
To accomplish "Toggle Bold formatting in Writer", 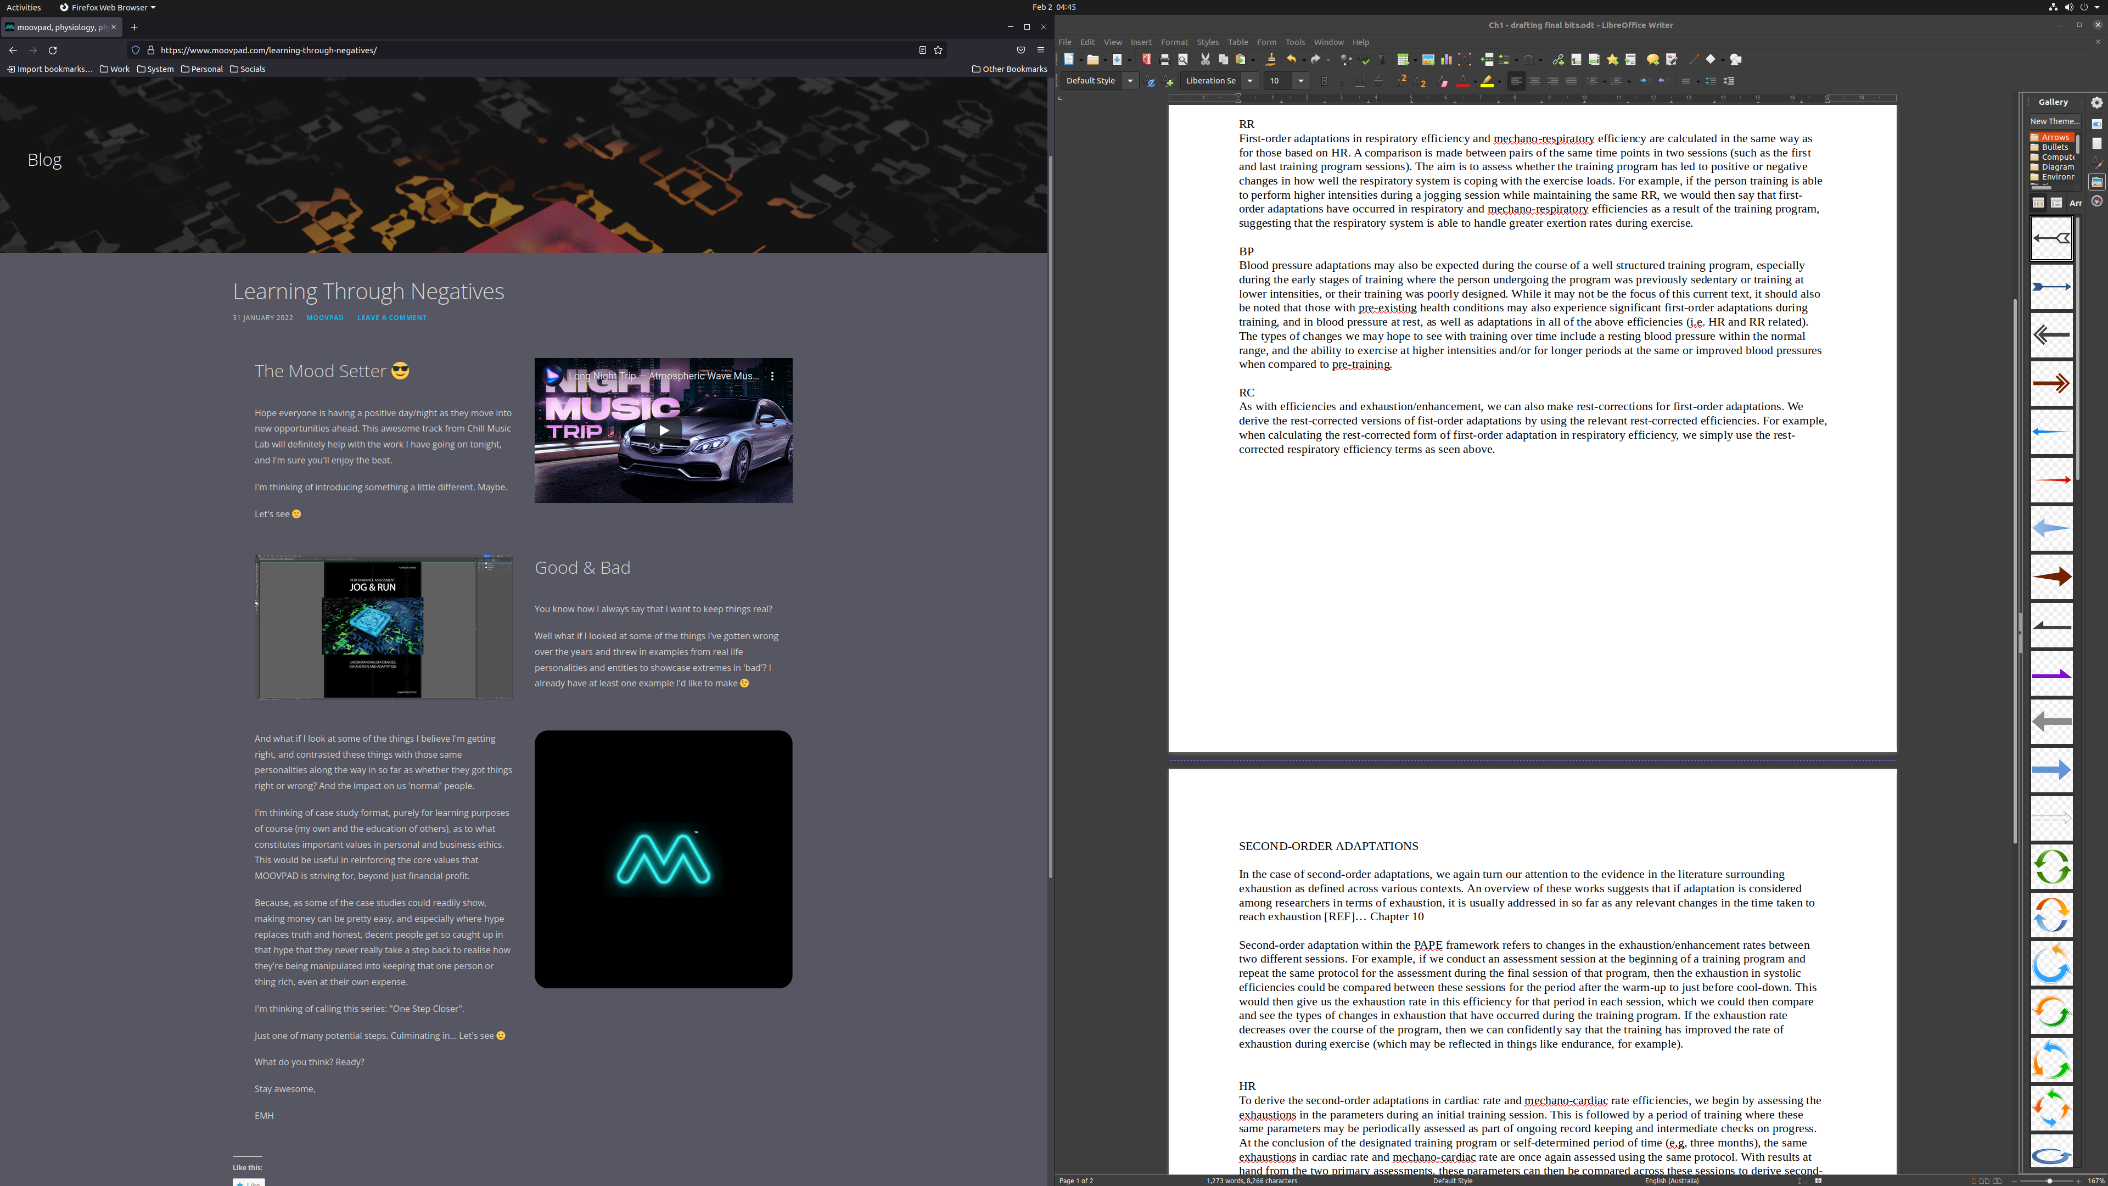I will (x=1324, y=81).
